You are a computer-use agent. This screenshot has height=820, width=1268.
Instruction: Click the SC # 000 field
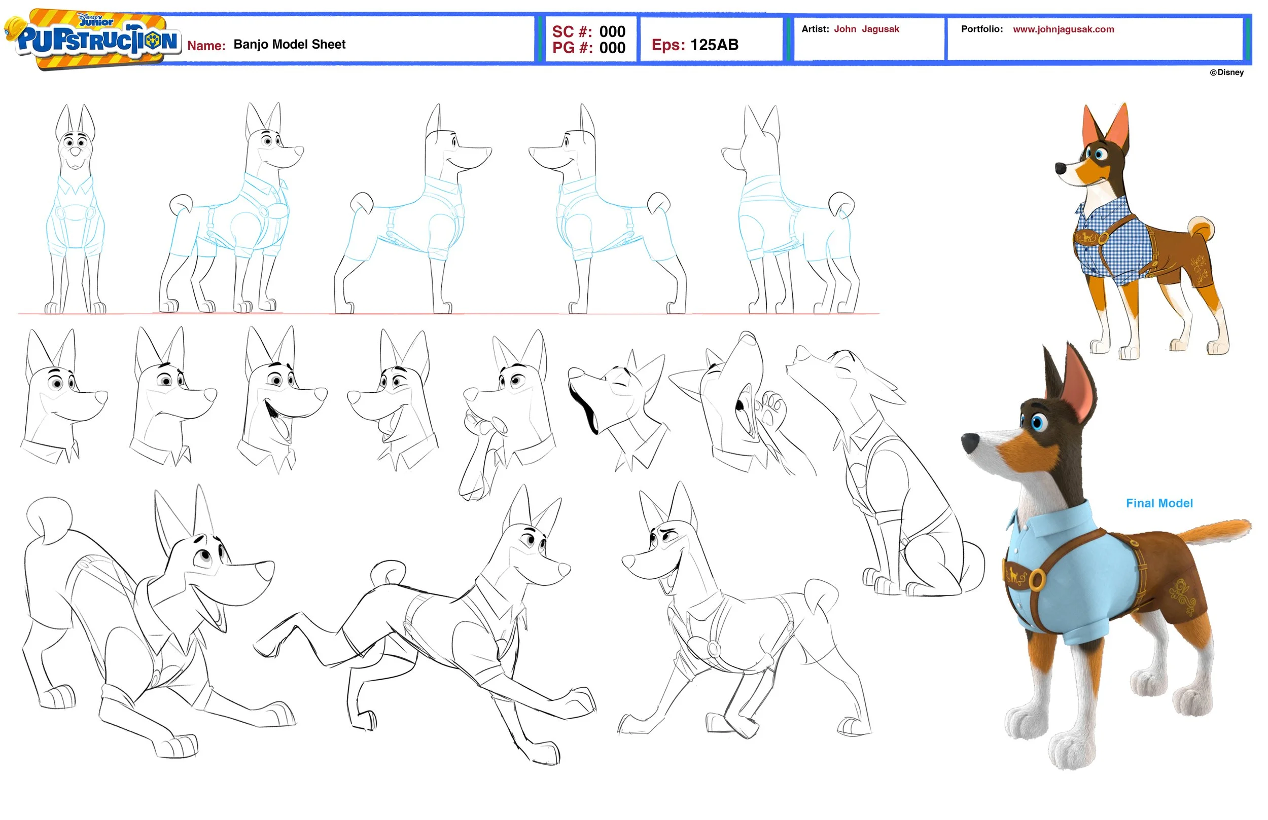[x=588, y=31]
